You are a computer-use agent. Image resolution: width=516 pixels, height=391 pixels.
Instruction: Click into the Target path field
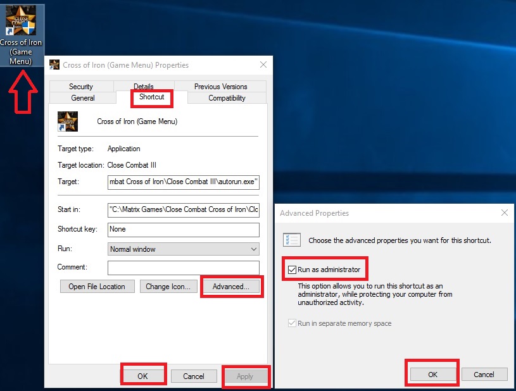(x=184, y=182)
